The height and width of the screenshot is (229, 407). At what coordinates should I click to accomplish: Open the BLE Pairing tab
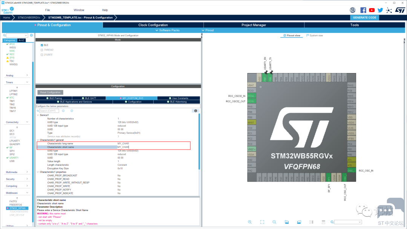[54, 98]
